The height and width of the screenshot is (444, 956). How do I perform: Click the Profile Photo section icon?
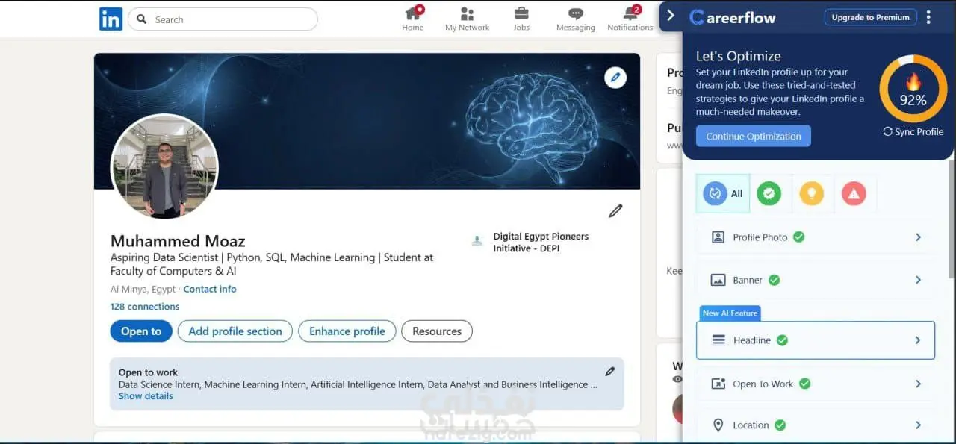[718, 237]
